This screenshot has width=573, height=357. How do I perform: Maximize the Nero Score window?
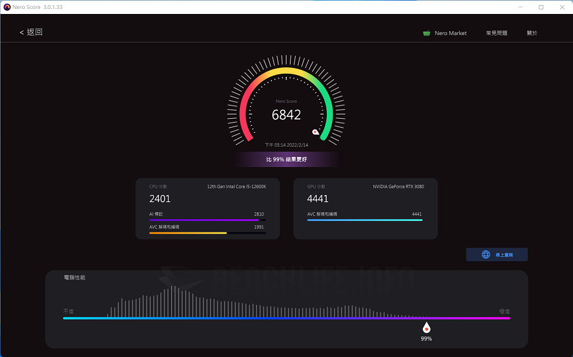(x=541, y=7)
